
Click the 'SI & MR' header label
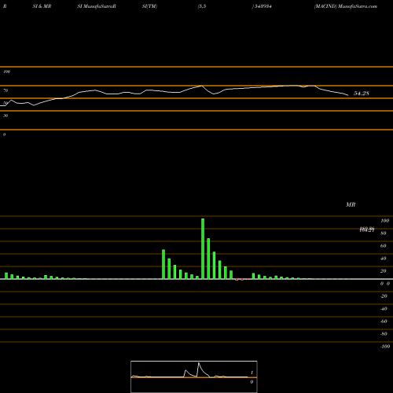(x=42, y=6)
